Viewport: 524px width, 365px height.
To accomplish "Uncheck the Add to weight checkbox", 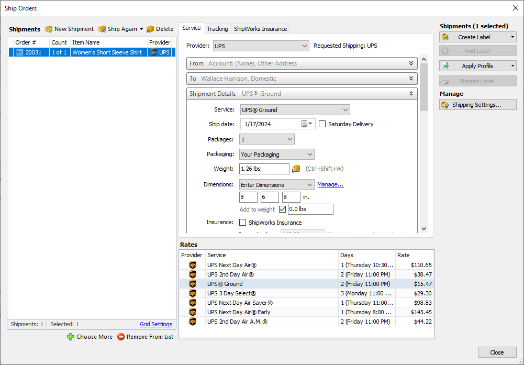I will pyautogui.click(x=282, y=209).
